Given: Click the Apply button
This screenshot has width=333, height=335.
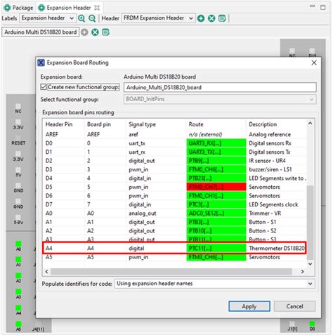Looking at the screenshot, I should tap(249, 306).
